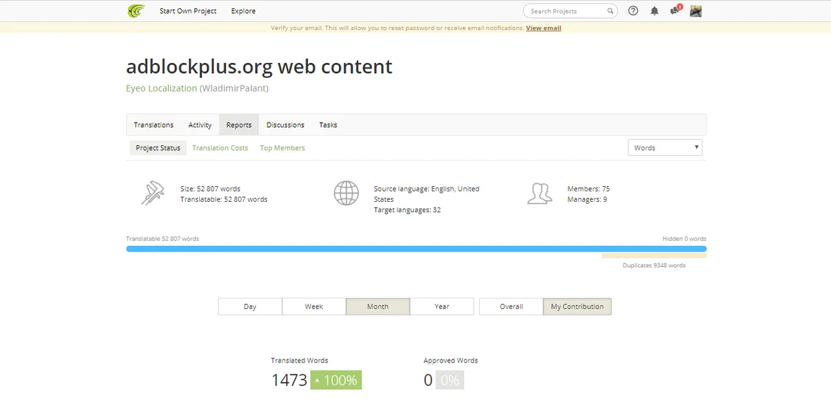Switch to the Translations tab

coord(154,125)
